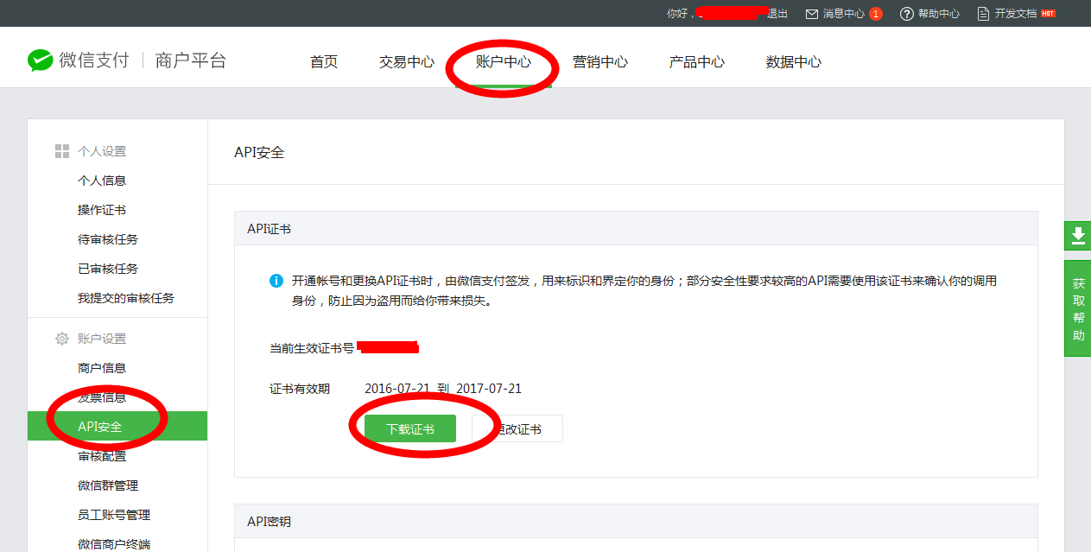Click the 更改证书 button
The image size is (1091, 552).
517,428
